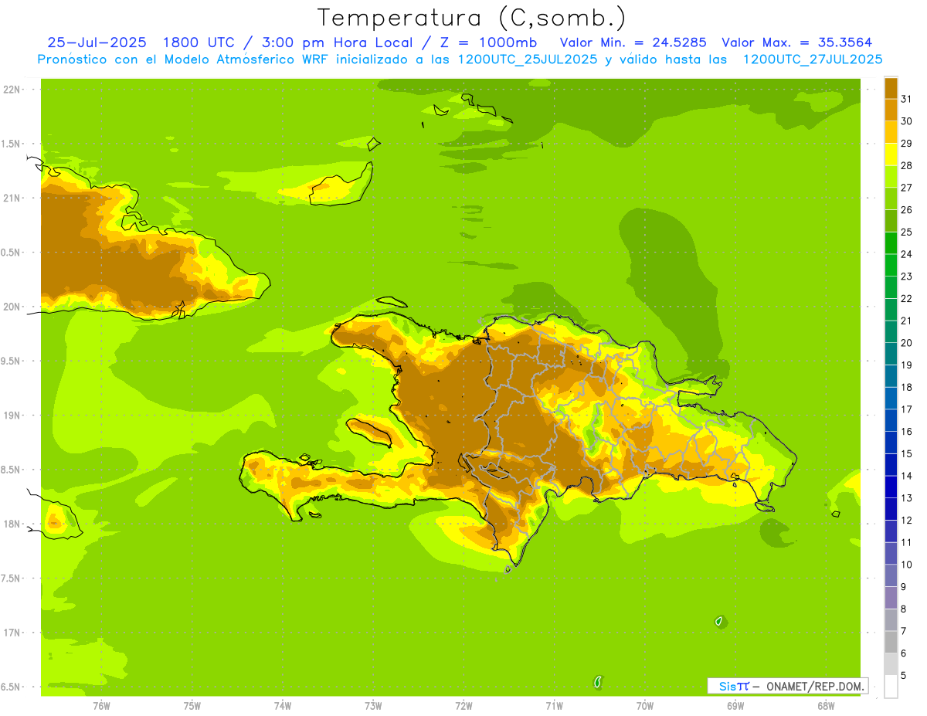The image size is (927, 716).
Task: Click legend value label 30
Action: pos(906,121)
